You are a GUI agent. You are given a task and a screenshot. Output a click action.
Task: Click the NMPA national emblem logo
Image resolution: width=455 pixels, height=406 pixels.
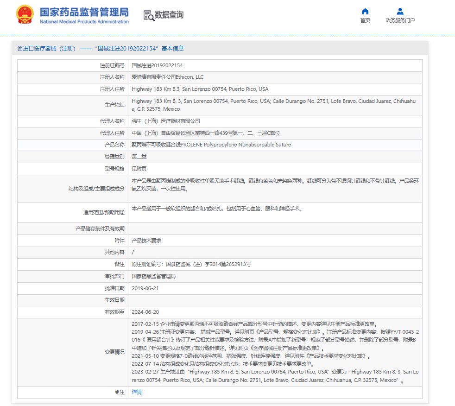tap(25, 14)
